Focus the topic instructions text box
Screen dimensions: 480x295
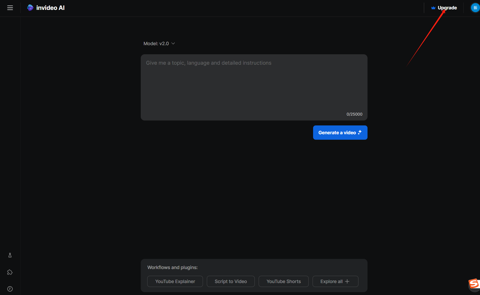[x=254, y=87]
